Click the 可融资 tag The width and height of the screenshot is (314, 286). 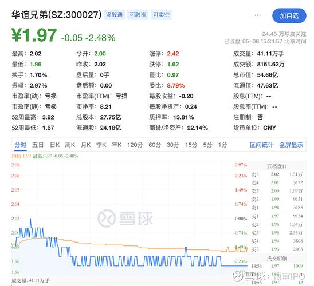[x=138, y=15]
